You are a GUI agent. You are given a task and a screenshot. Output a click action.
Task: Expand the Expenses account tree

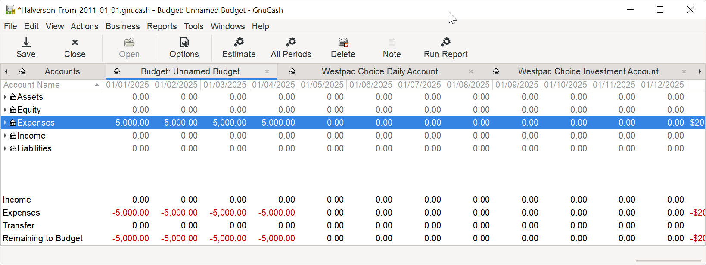pos(5,123)
